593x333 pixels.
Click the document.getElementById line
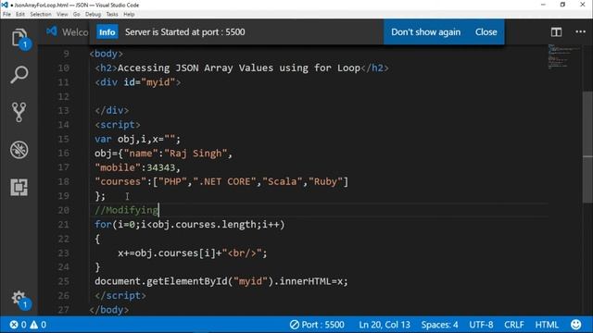[x=221, y=281]
